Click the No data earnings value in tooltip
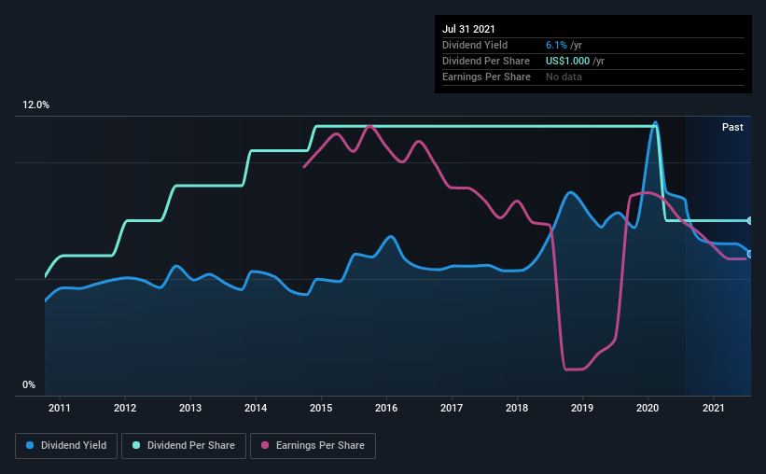Viewport: 766px width, 474px height. pos(564,77)
